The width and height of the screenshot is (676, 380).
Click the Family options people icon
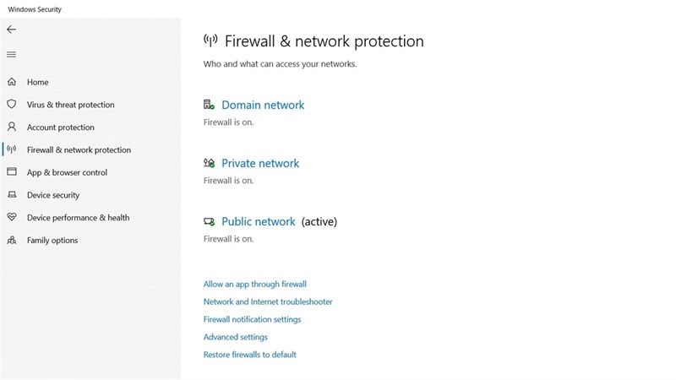[x=12, y=240]
